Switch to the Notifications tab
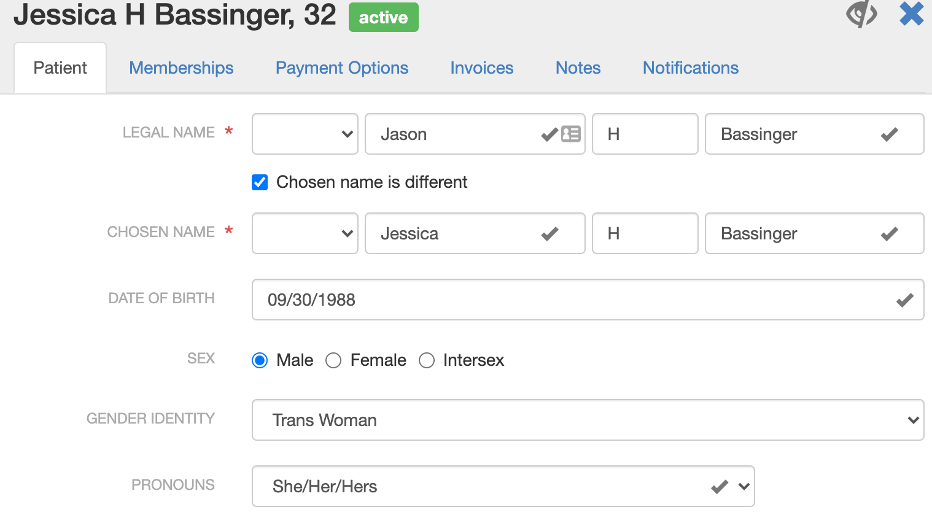Image resolution: width=932 pixels, height=523 pixels. point(691,68)
